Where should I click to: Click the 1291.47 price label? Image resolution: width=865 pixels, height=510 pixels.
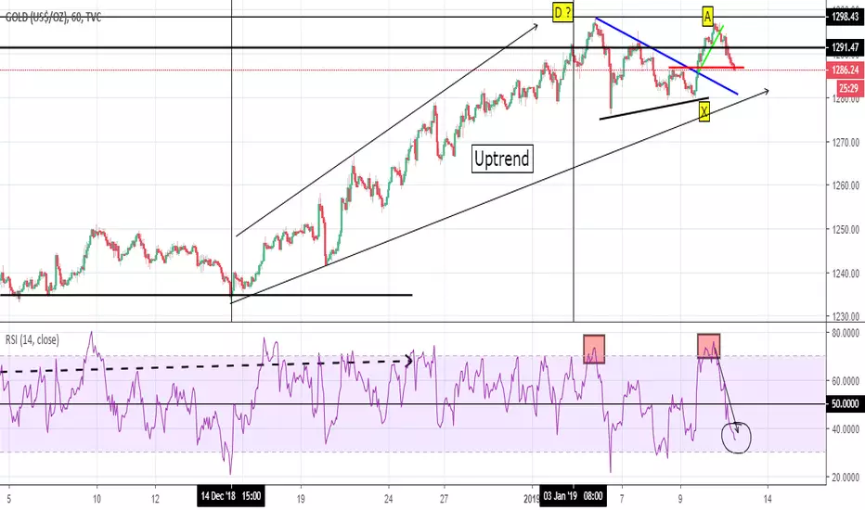click(x=846, y=47)
